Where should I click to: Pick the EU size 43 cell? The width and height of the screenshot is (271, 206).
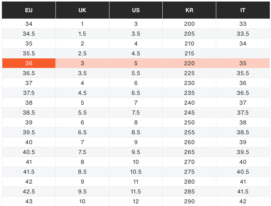(x=29, y=201)
